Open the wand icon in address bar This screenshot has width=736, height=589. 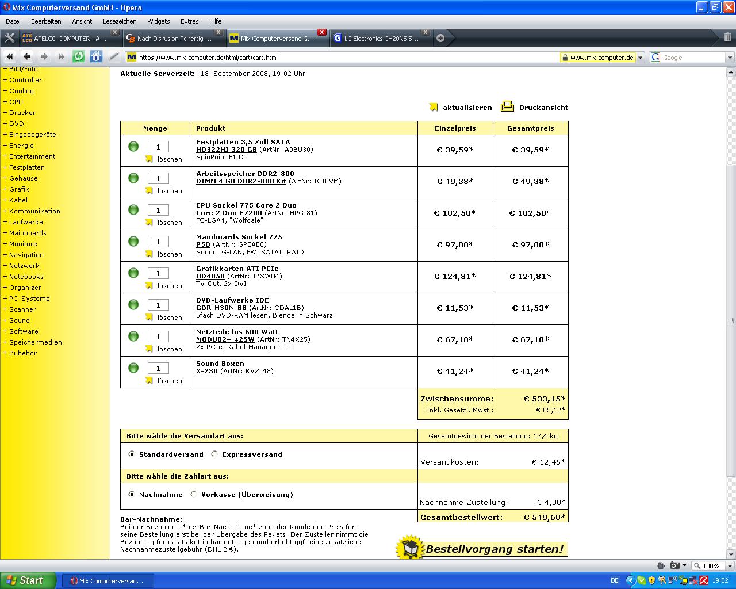114,56
